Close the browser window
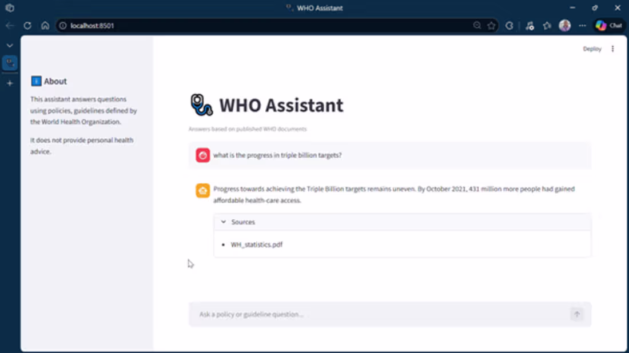 point(618,7)
